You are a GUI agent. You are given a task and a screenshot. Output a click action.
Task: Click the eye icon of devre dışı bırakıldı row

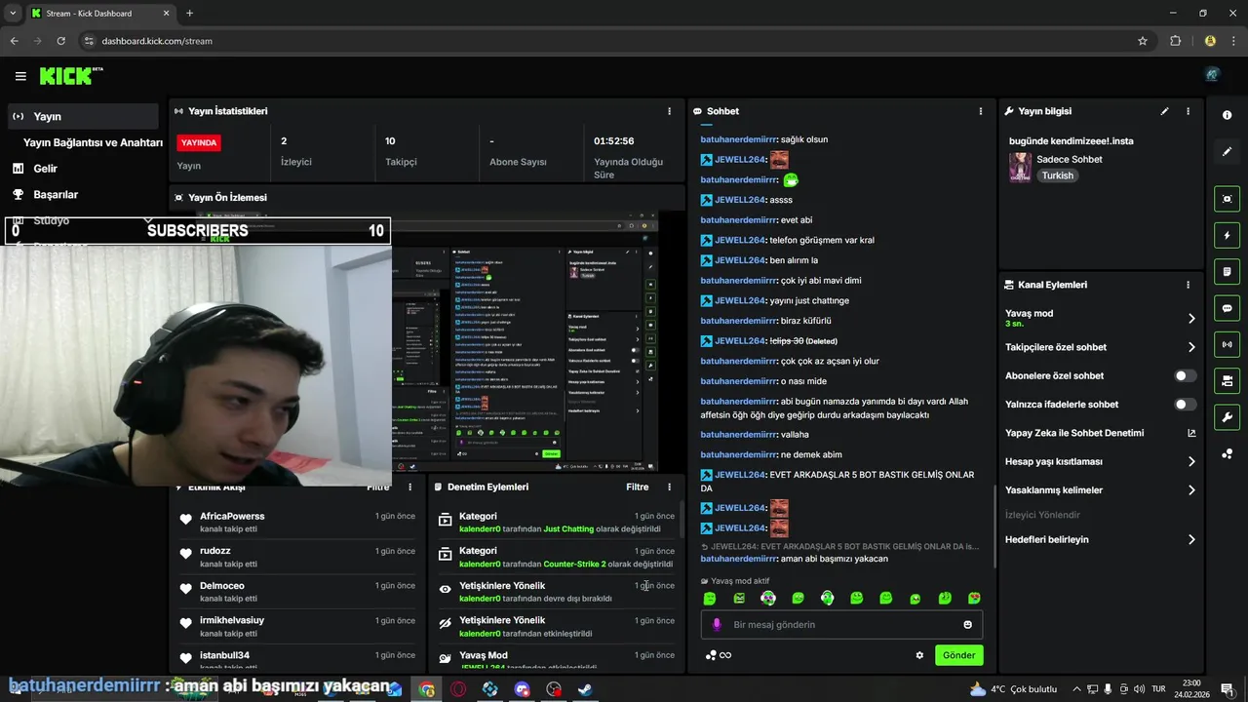446,589
